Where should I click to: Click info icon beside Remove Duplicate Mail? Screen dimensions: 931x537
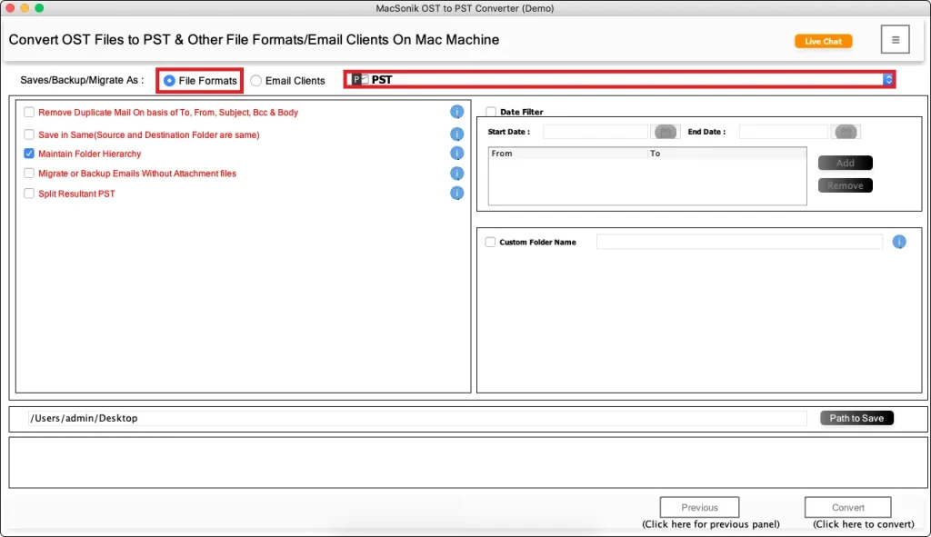pyautogui.click(x=457, y=113)
